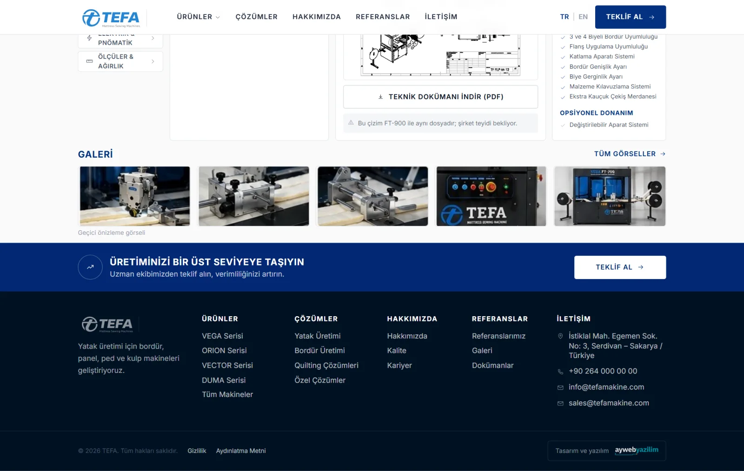Click the lightning icon beside ELEKTRİK & PNÖMATİK
Image resolution: width=744 pixels, height=471 pixels.
coord(89,38)
